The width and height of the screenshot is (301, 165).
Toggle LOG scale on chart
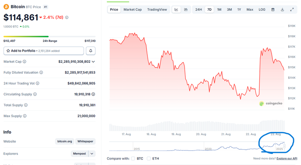262,9
